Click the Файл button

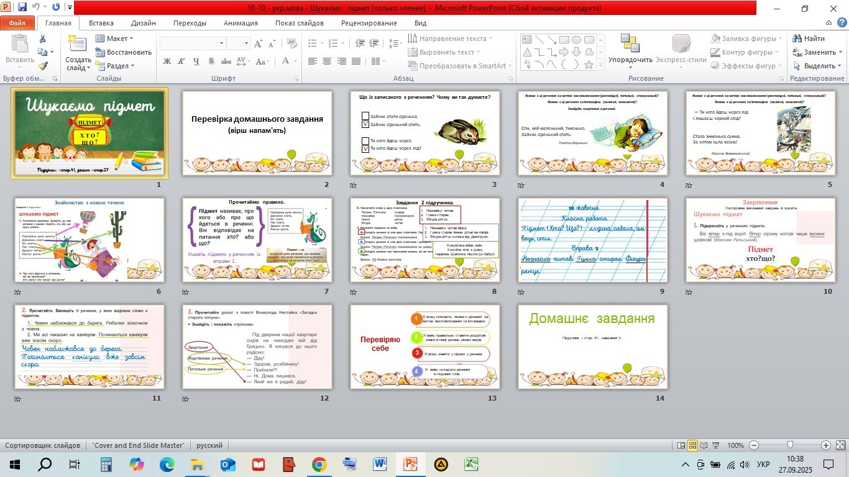[x=17, y=23]
